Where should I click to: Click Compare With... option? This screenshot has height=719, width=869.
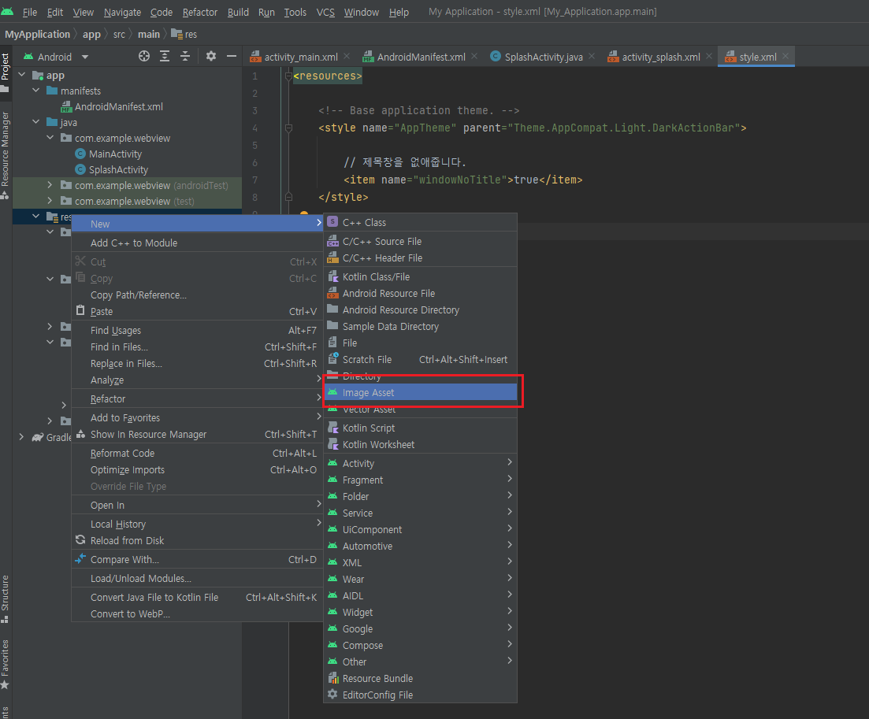[x=197, y=560]
